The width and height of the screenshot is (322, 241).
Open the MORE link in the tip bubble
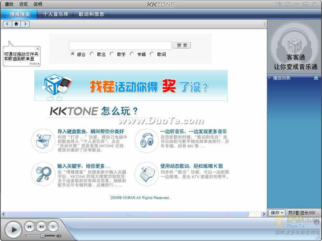point(34,64)
